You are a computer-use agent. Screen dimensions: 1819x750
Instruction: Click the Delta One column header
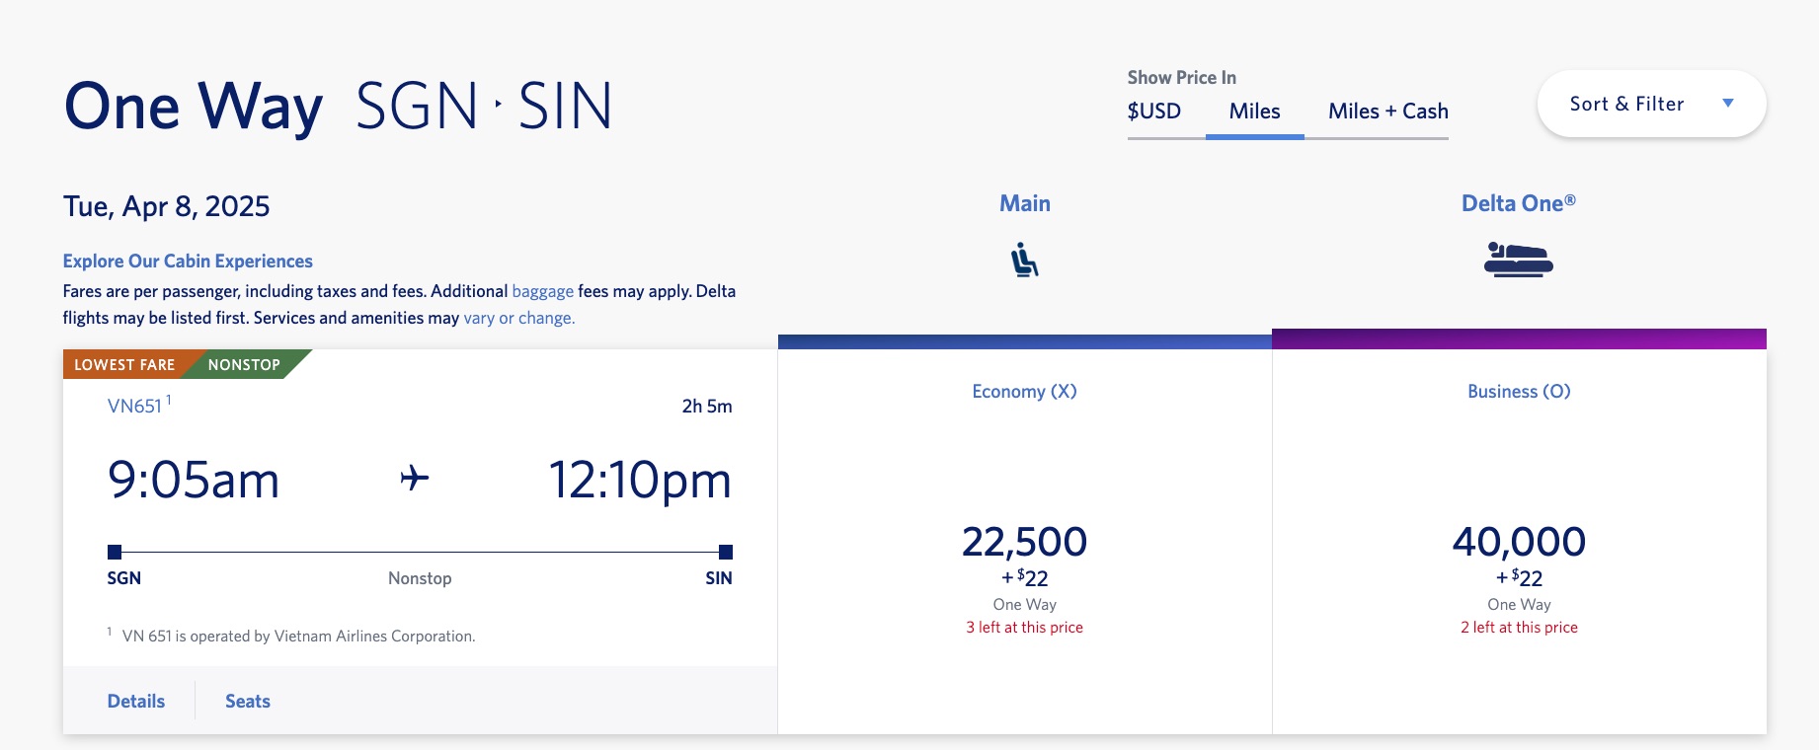(1519, 203)
